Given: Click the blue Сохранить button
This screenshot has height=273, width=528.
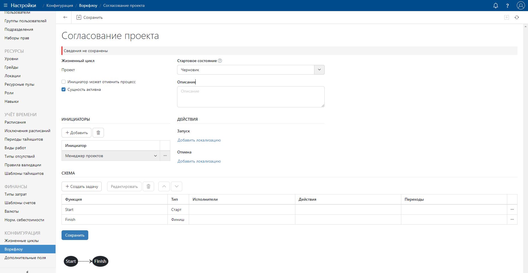Looking at the screenshot, I should [75, 235].
